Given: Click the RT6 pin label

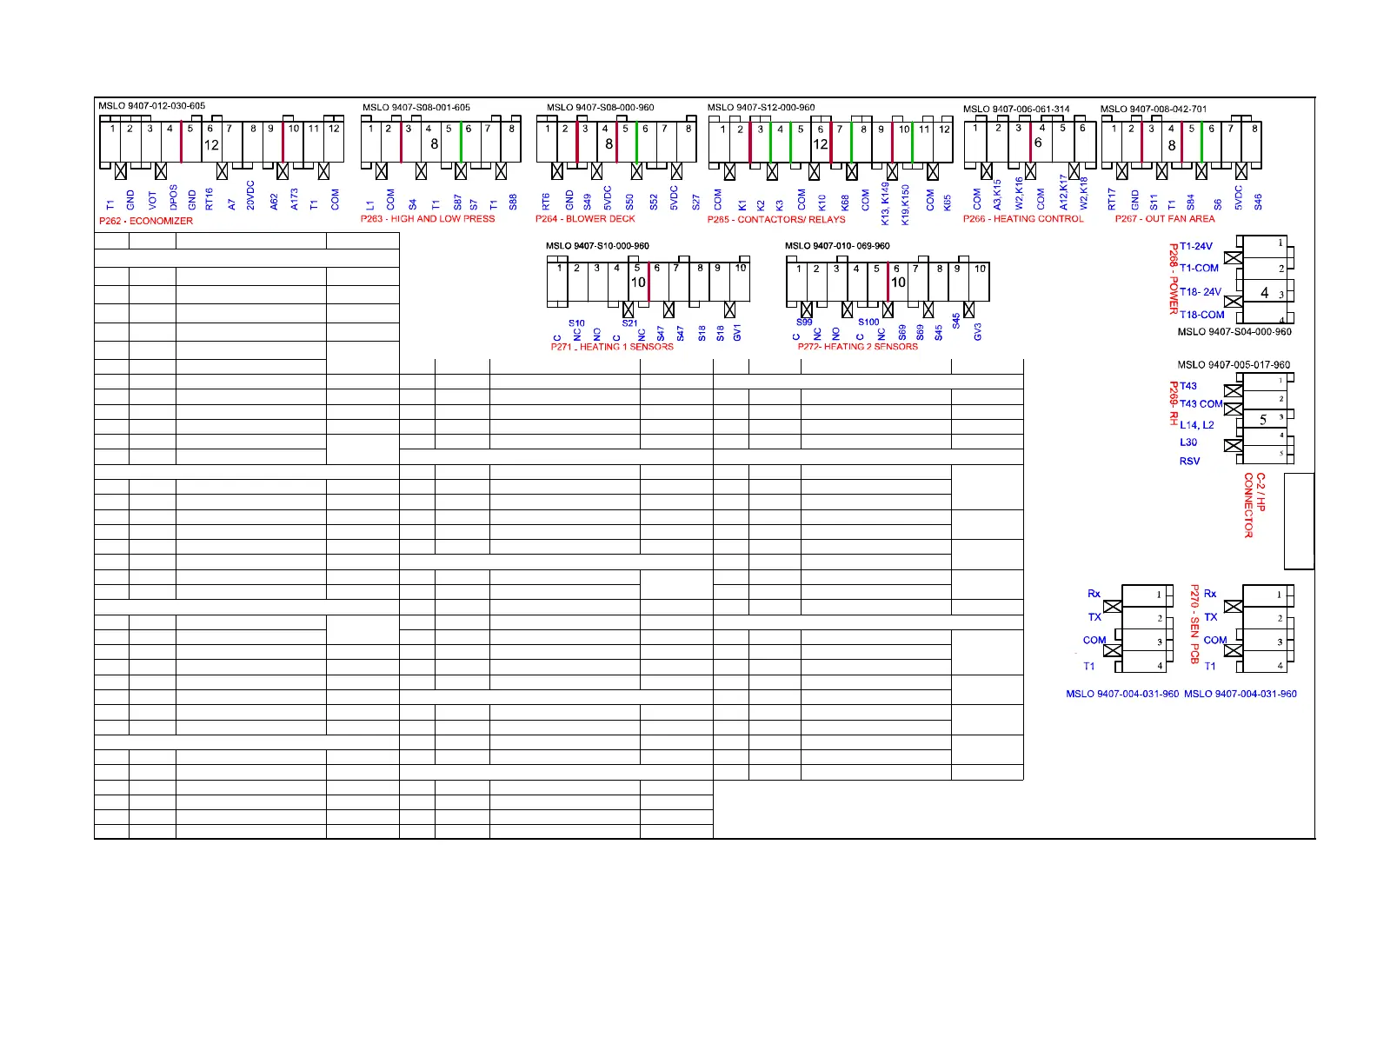Looking at the screenshot, I should click(546, 202).
